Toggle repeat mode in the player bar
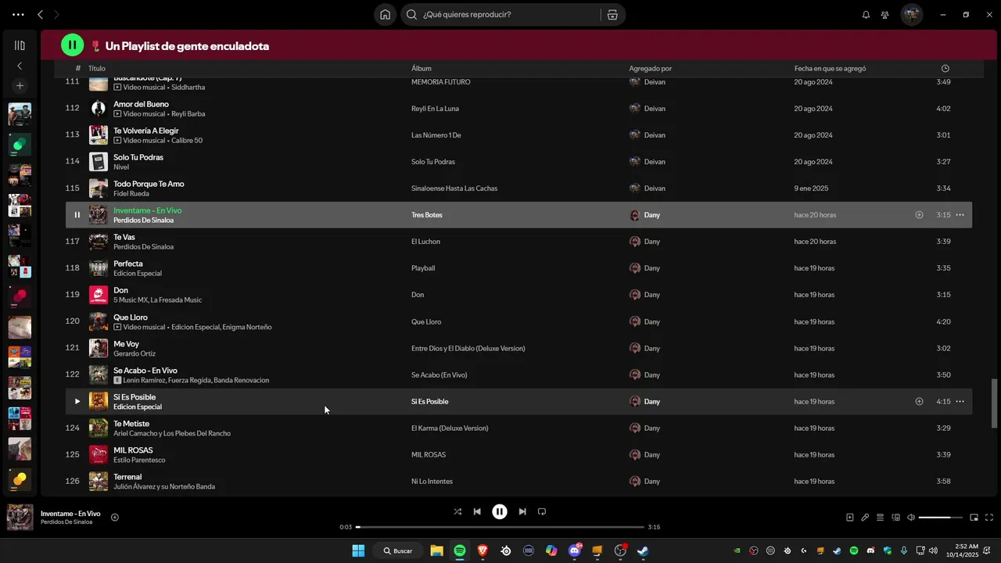This screenshot has height=563, width=1001. (542, 511)
